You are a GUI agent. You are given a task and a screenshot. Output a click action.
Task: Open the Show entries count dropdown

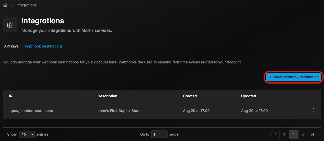point(27,134)
